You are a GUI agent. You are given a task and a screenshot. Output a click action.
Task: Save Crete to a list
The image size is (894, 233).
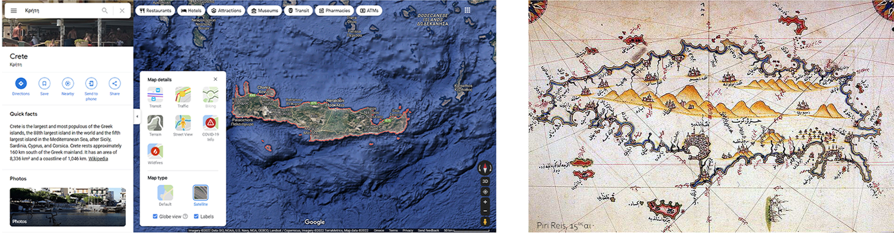pyautogui.click(x=44, y=87)
